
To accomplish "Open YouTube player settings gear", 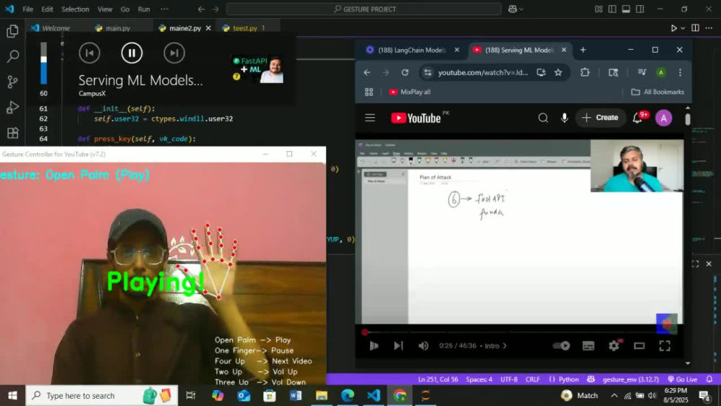I will (x=614, y=346).
